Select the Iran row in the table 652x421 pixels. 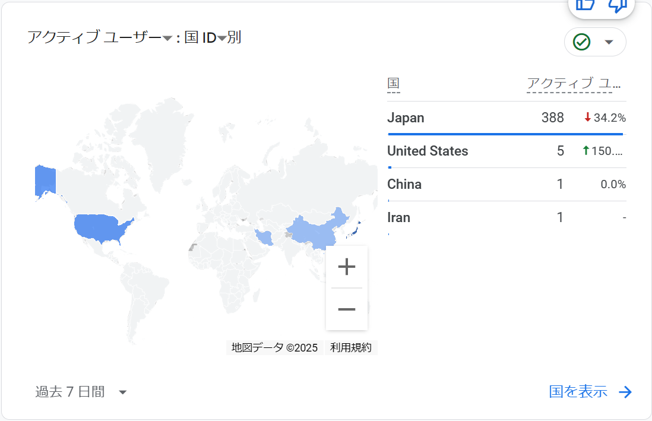(x=399, y=217)
